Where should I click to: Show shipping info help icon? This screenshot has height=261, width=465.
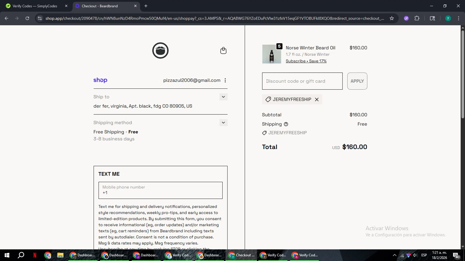pyautogui.click(x=286, y=124)
